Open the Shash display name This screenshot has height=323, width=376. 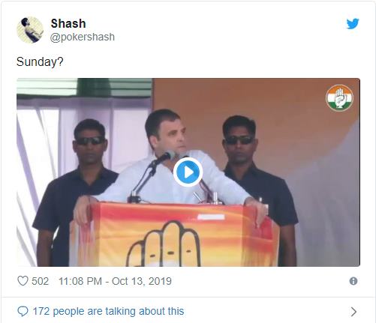click(68, 23)
